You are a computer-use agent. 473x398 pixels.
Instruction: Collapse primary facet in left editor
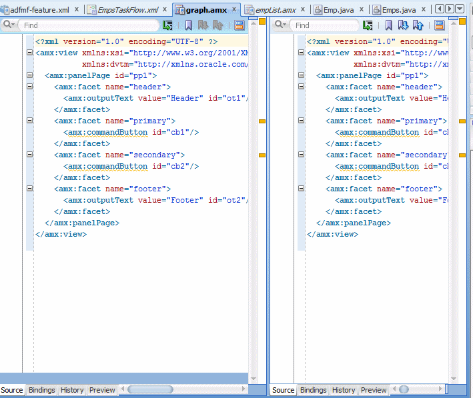29,121
